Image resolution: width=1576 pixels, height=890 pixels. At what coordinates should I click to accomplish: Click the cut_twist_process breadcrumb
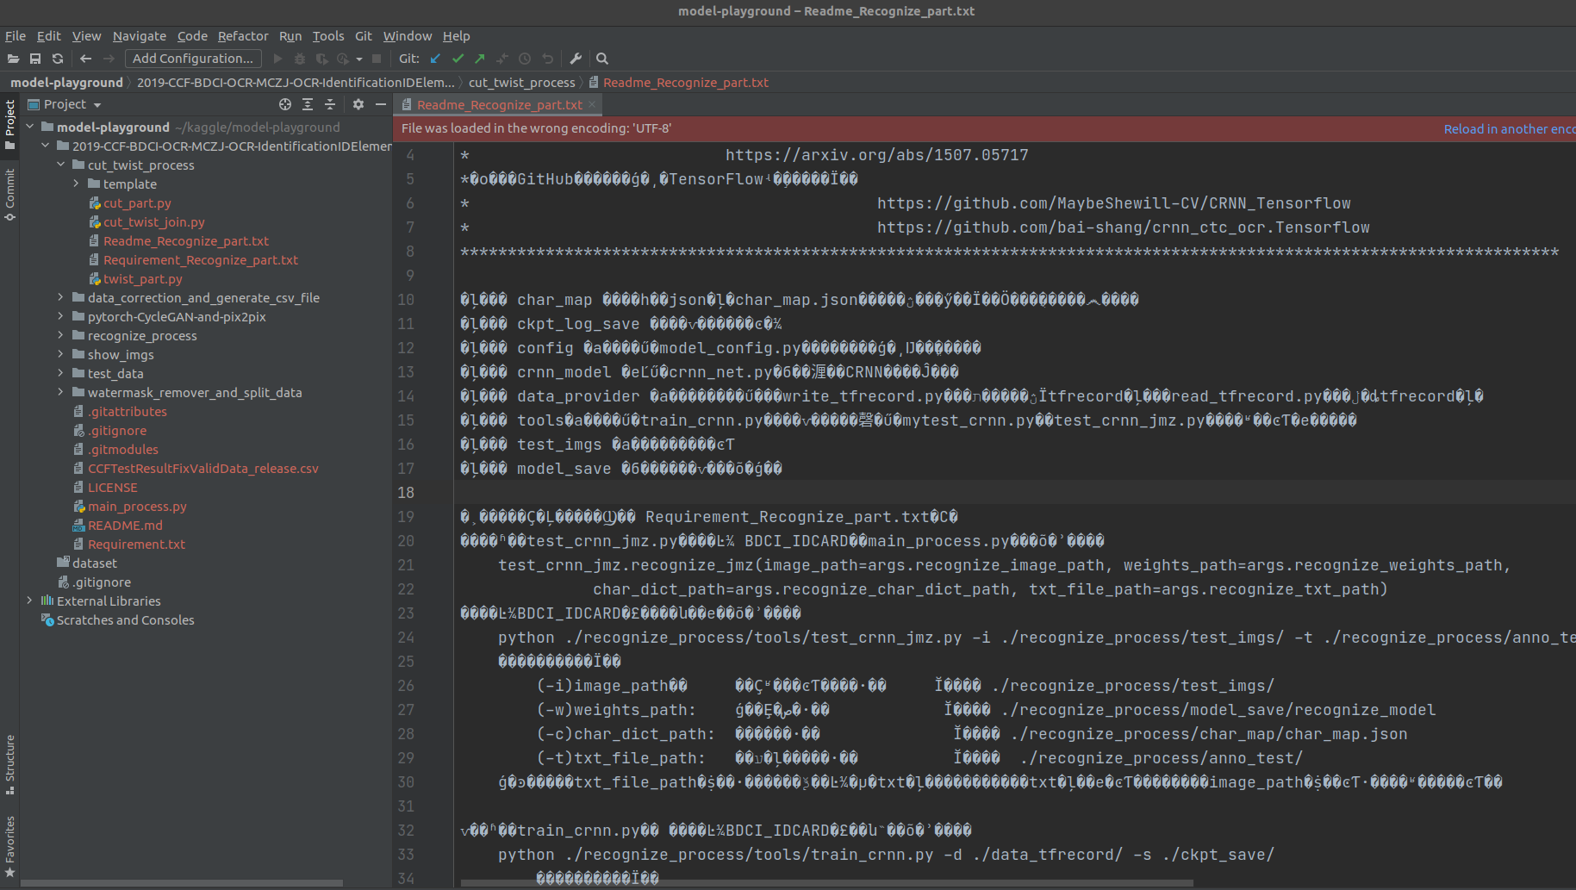coord(522,82)
